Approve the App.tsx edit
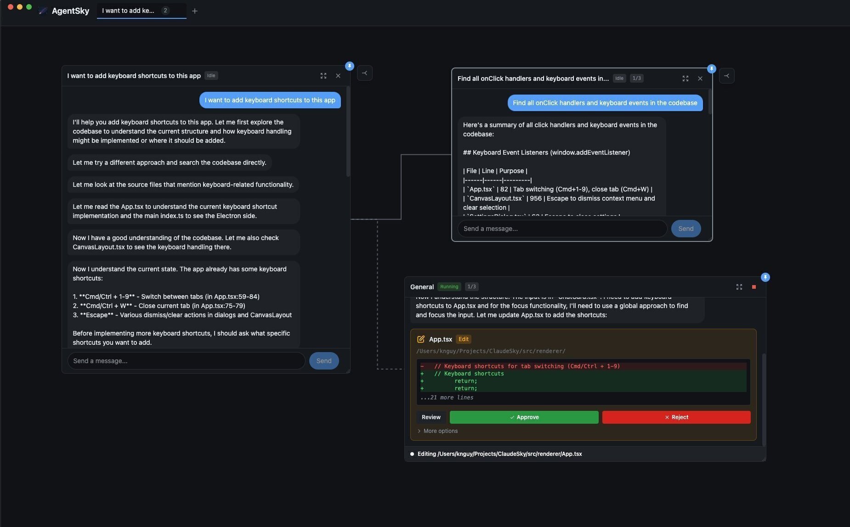Viewport: 850px width, 527px height. coord(524,417)
